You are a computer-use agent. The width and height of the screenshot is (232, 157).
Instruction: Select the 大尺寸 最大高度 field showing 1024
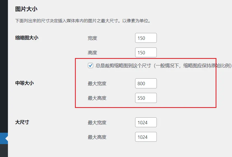[146, 137]
